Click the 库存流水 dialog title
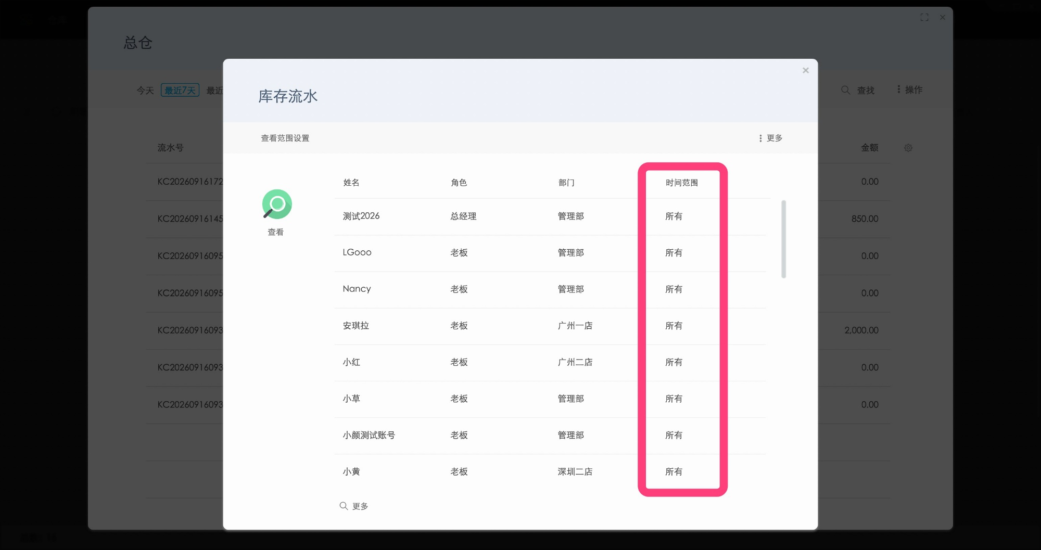Screen dimensions: 1041x550 pyautogui.click(x=288, y=96)
